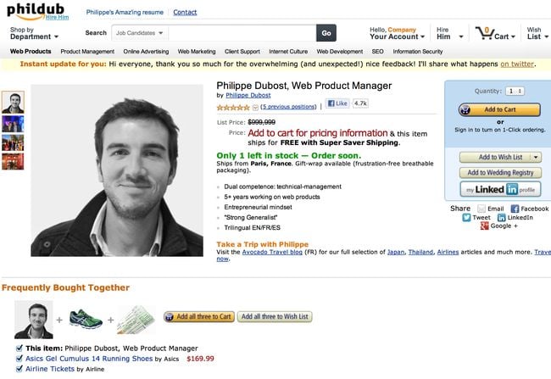Open the Web Marketing category tab

(x=197, y=52)
